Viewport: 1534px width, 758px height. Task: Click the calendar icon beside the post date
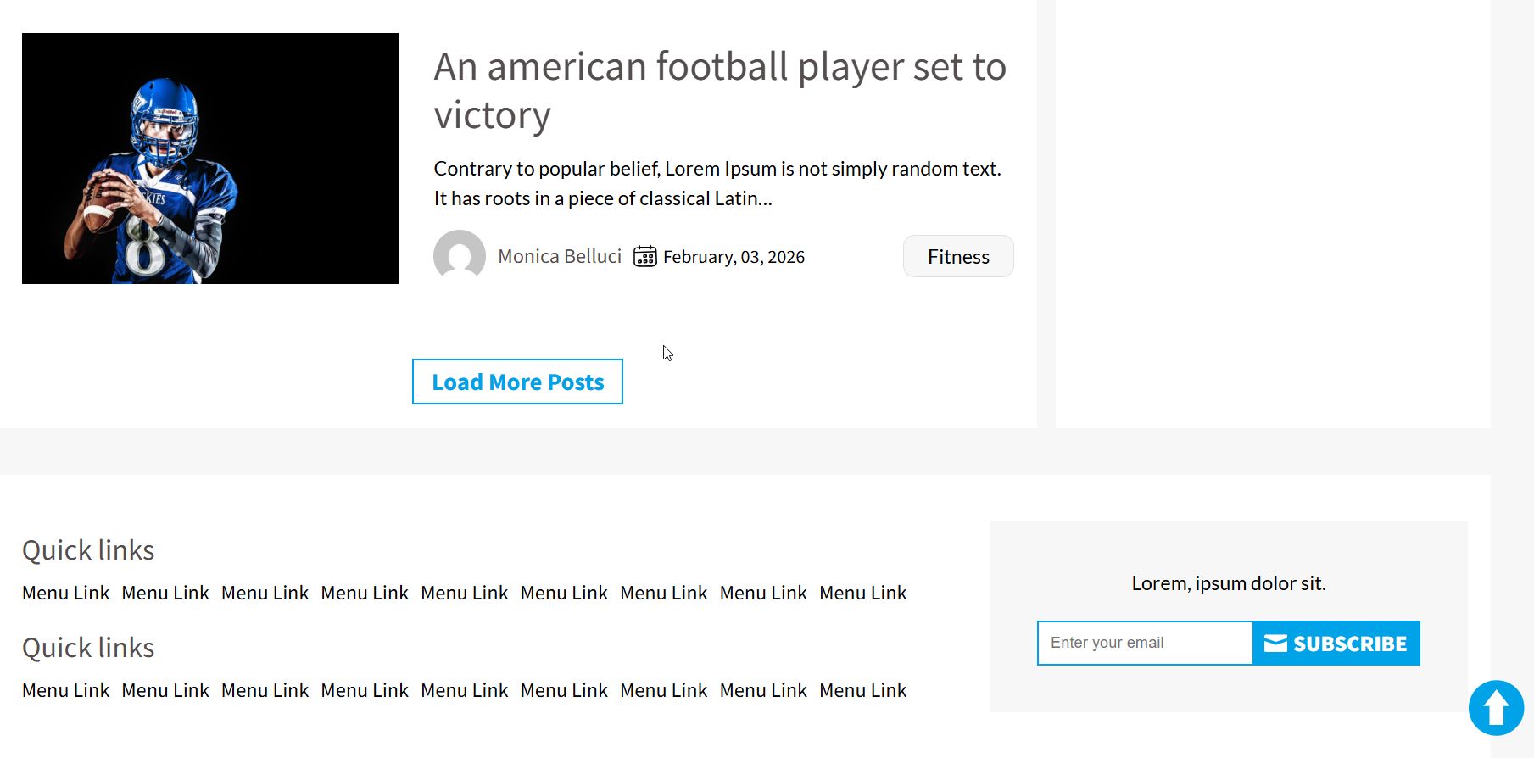coord(645,256)
